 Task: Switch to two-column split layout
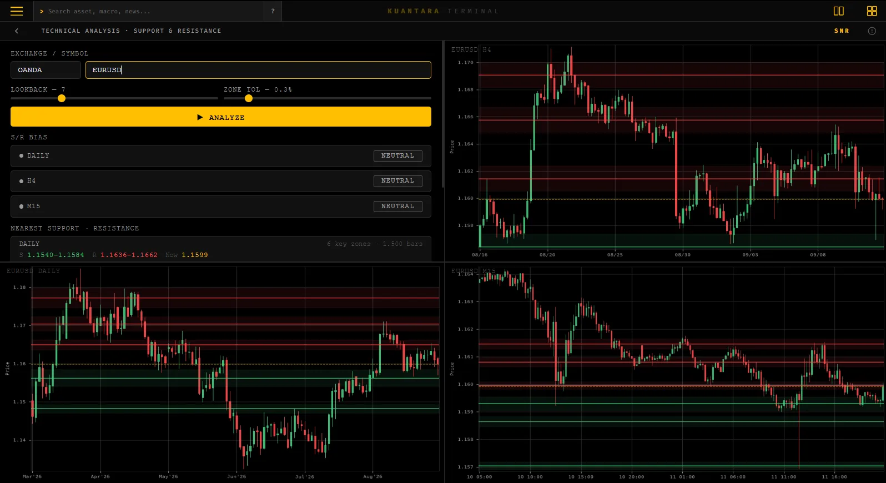(838, 11)
